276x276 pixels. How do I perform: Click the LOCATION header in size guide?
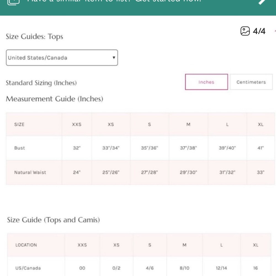point(26,245)
